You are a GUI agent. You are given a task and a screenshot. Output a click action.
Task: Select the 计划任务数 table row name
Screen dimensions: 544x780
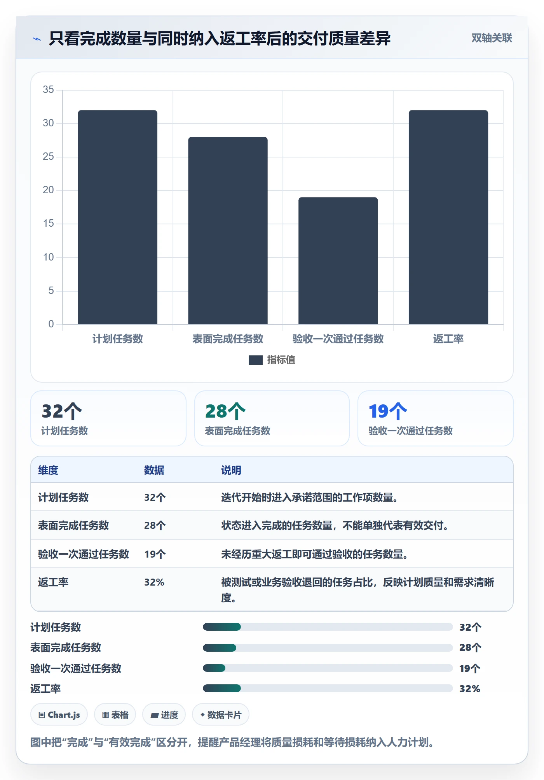pos(63,497)
